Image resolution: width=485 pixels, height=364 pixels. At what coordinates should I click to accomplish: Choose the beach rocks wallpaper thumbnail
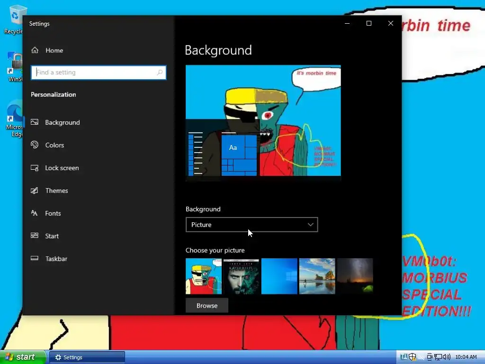[x=317, y=276]
